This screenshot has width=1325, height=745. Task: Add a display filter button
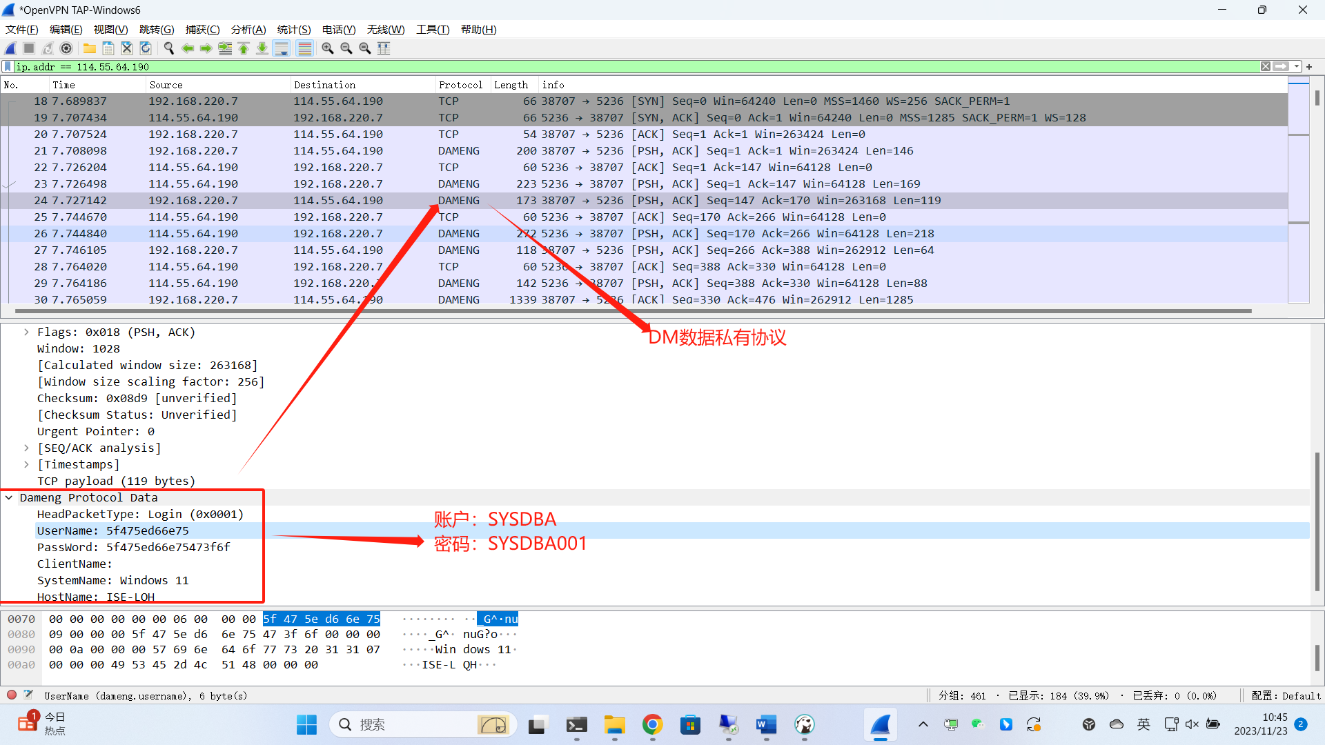tap(1309, 67)
